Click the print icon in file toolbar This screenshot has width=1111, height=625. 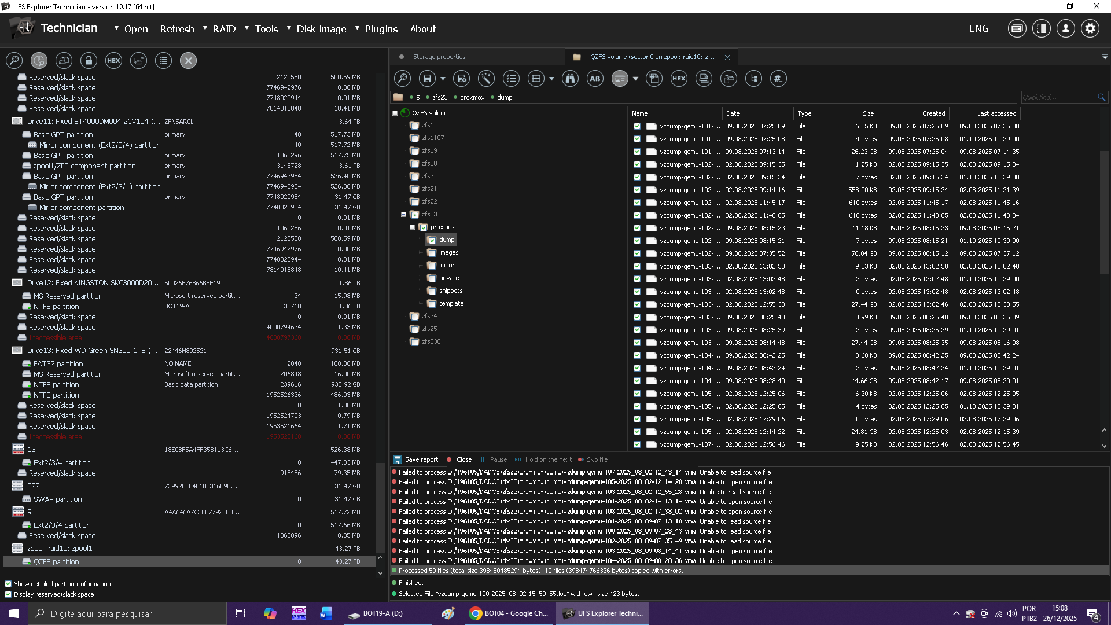click(x=704, y=79)
